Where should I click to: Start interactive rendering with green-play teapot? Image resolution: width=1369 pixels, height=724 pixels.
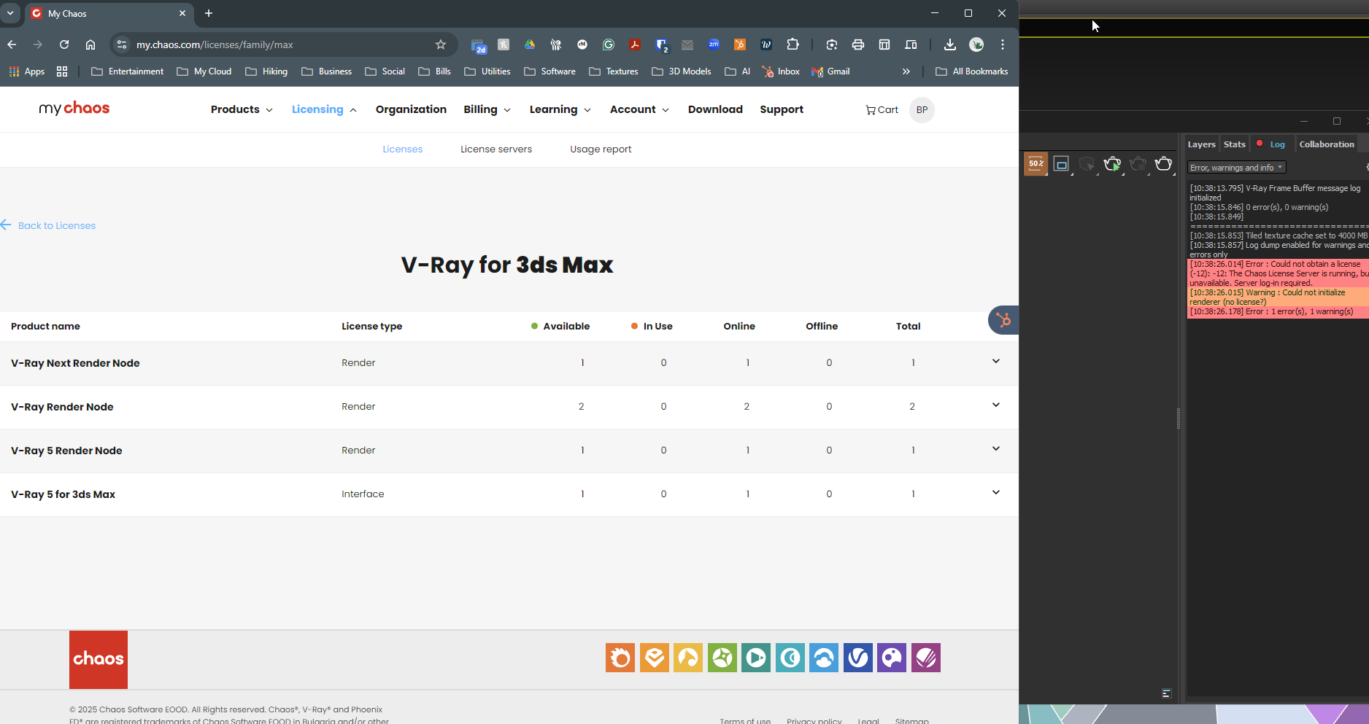pos(1112,164)
